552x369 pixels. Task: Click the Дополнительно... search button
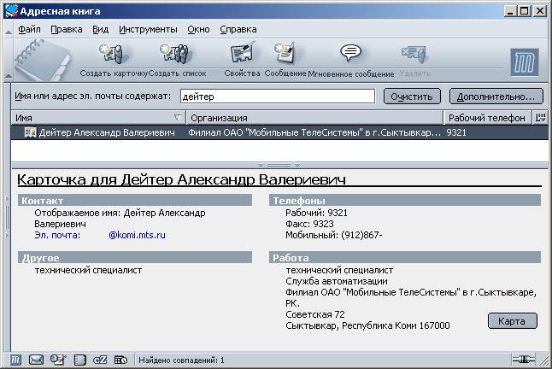point(496,97)
